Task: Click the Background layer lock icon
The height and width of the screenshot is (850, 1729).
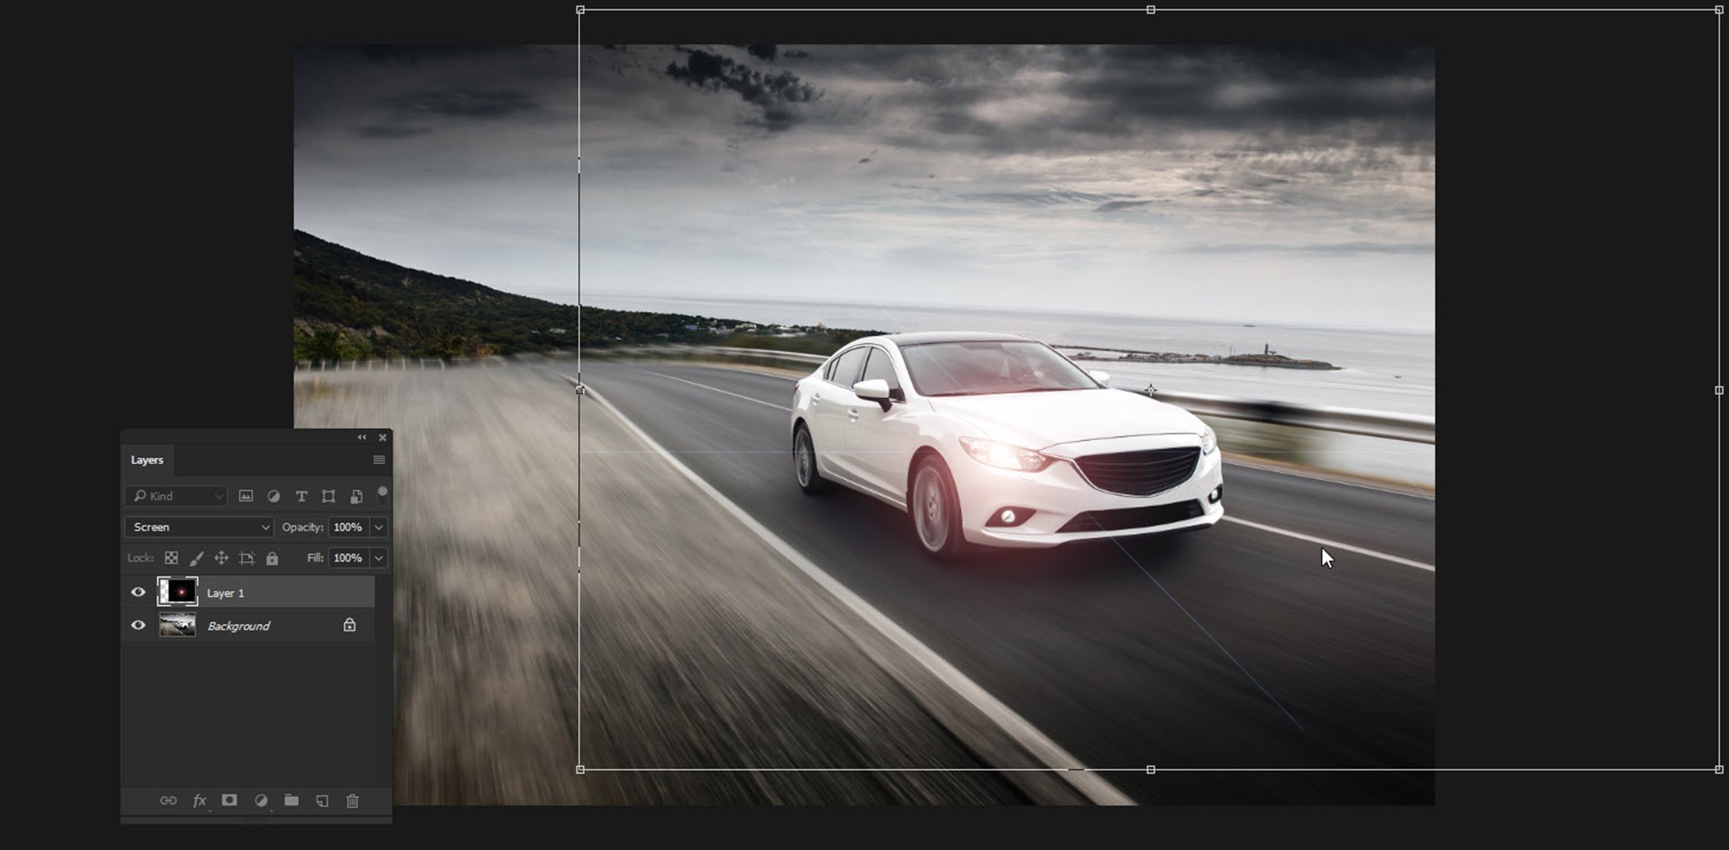Action: pyautogui.click(x=350, y=625)
